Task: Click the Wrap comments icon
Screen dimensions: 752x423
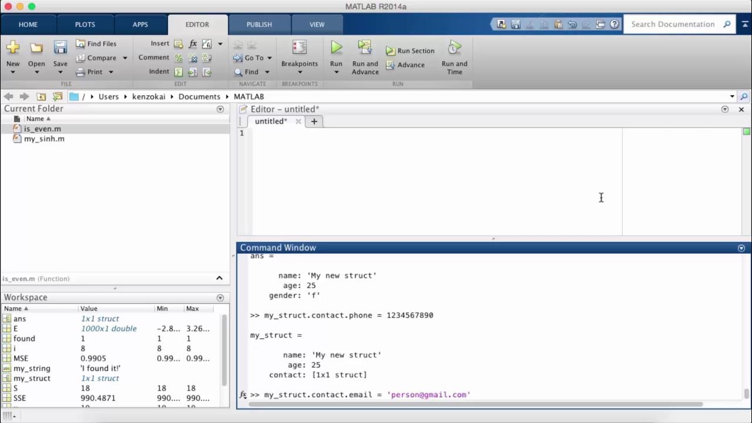Action: click(207, 58)
